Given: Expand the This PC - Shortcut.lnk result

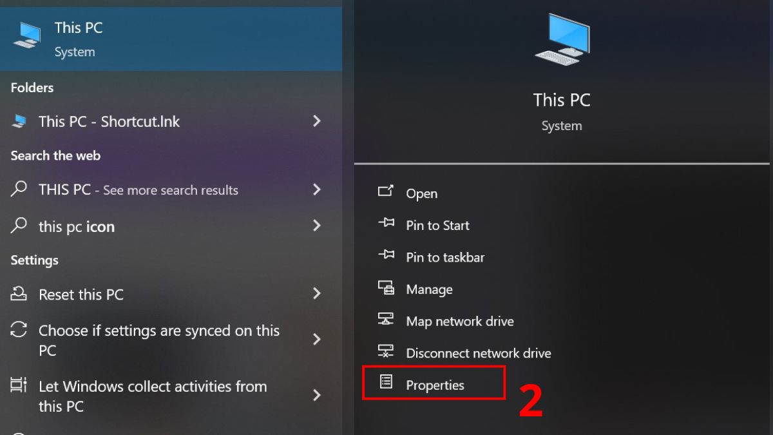Looking at the screenshot, I should tap(317, 121).
